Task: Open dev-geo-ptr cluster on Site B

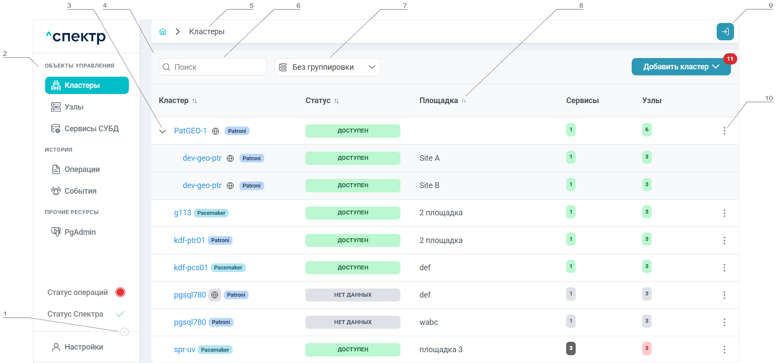Action: 202,185
